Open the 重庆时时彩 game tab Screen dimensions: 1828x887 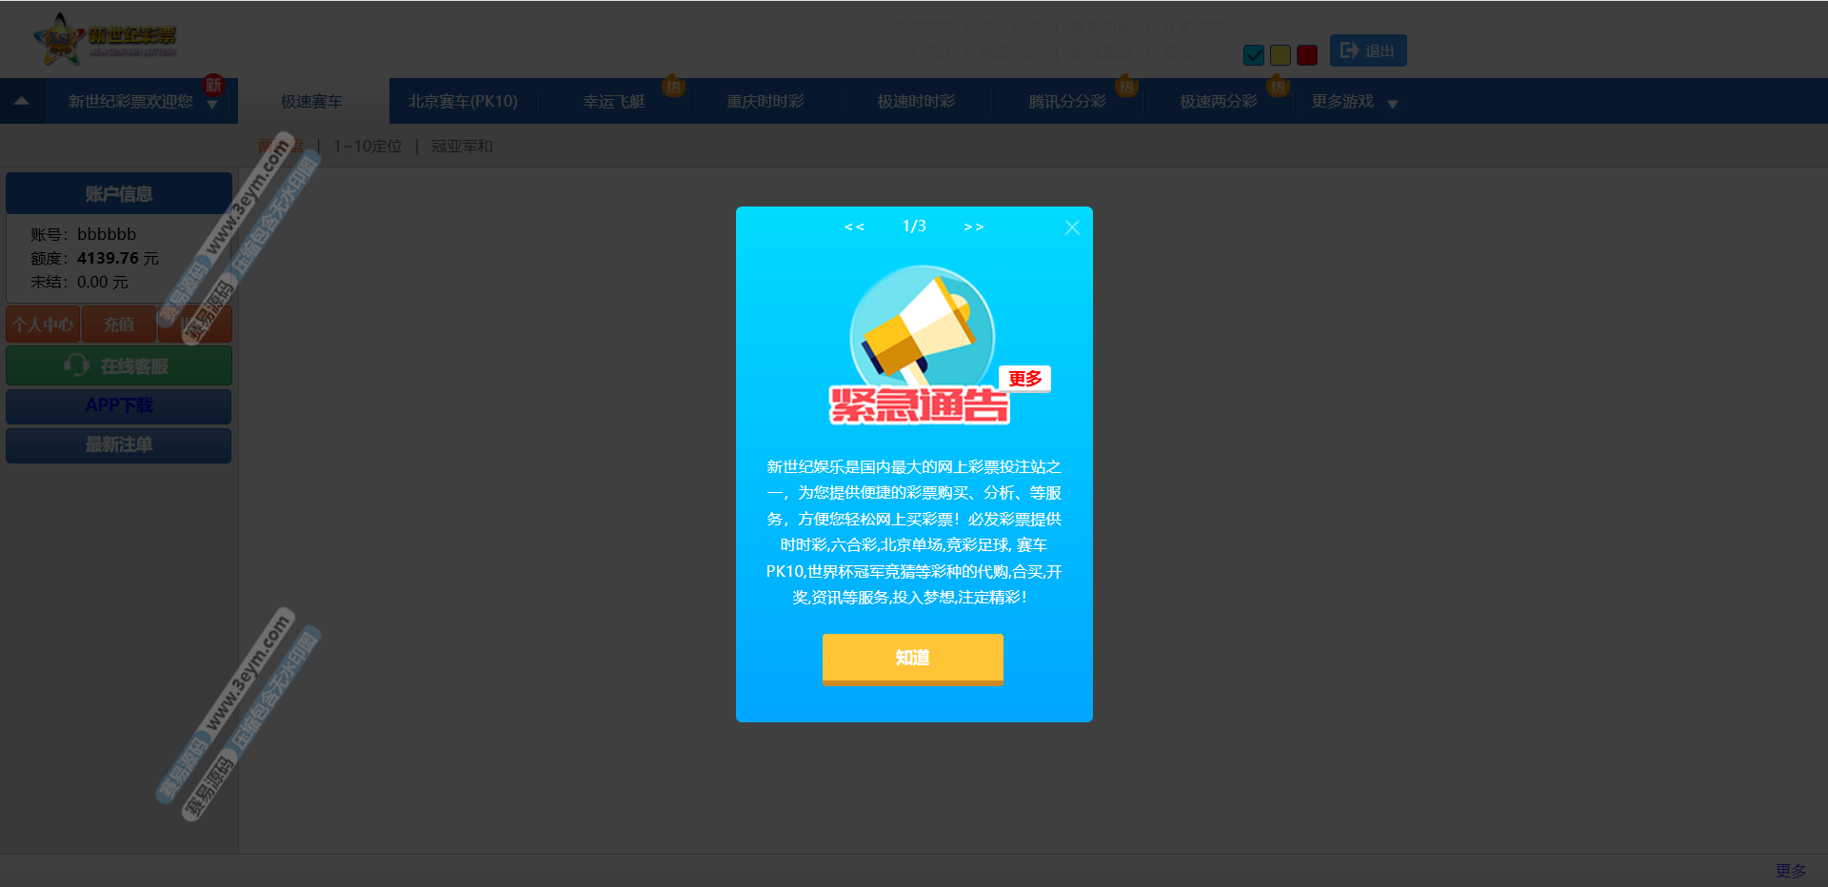(765, 102)
